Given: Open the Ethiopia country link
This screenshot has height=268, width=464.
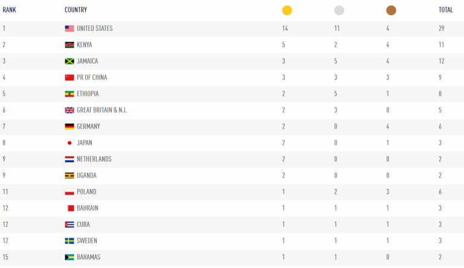Looking at the screenshot, I should coord(88,94).
